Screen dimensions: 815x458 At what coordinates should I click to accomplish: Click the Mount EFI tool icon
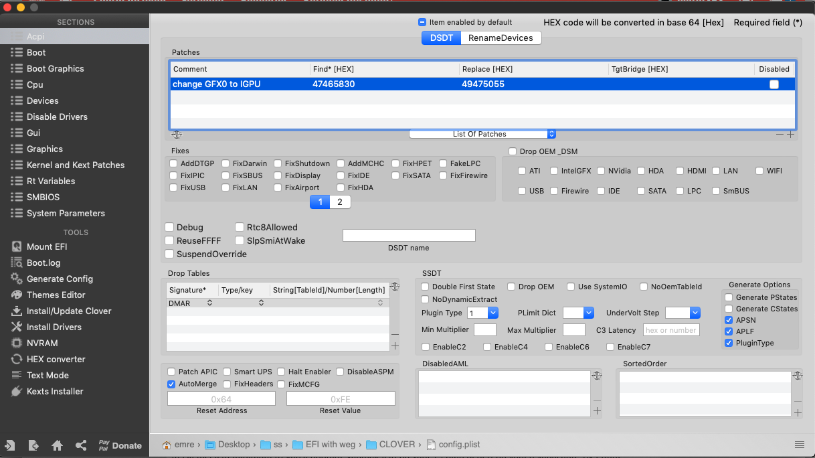(x=16, y=246)
